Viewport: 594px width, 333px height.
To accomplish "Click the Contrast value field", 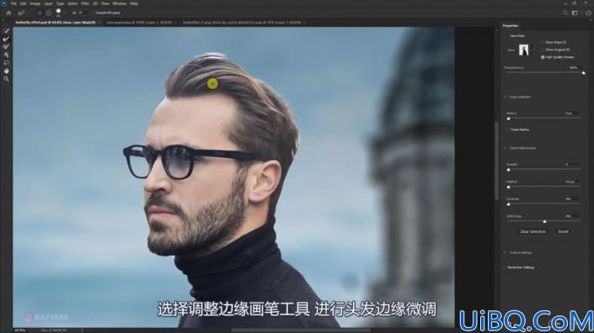I will (571, 198).
